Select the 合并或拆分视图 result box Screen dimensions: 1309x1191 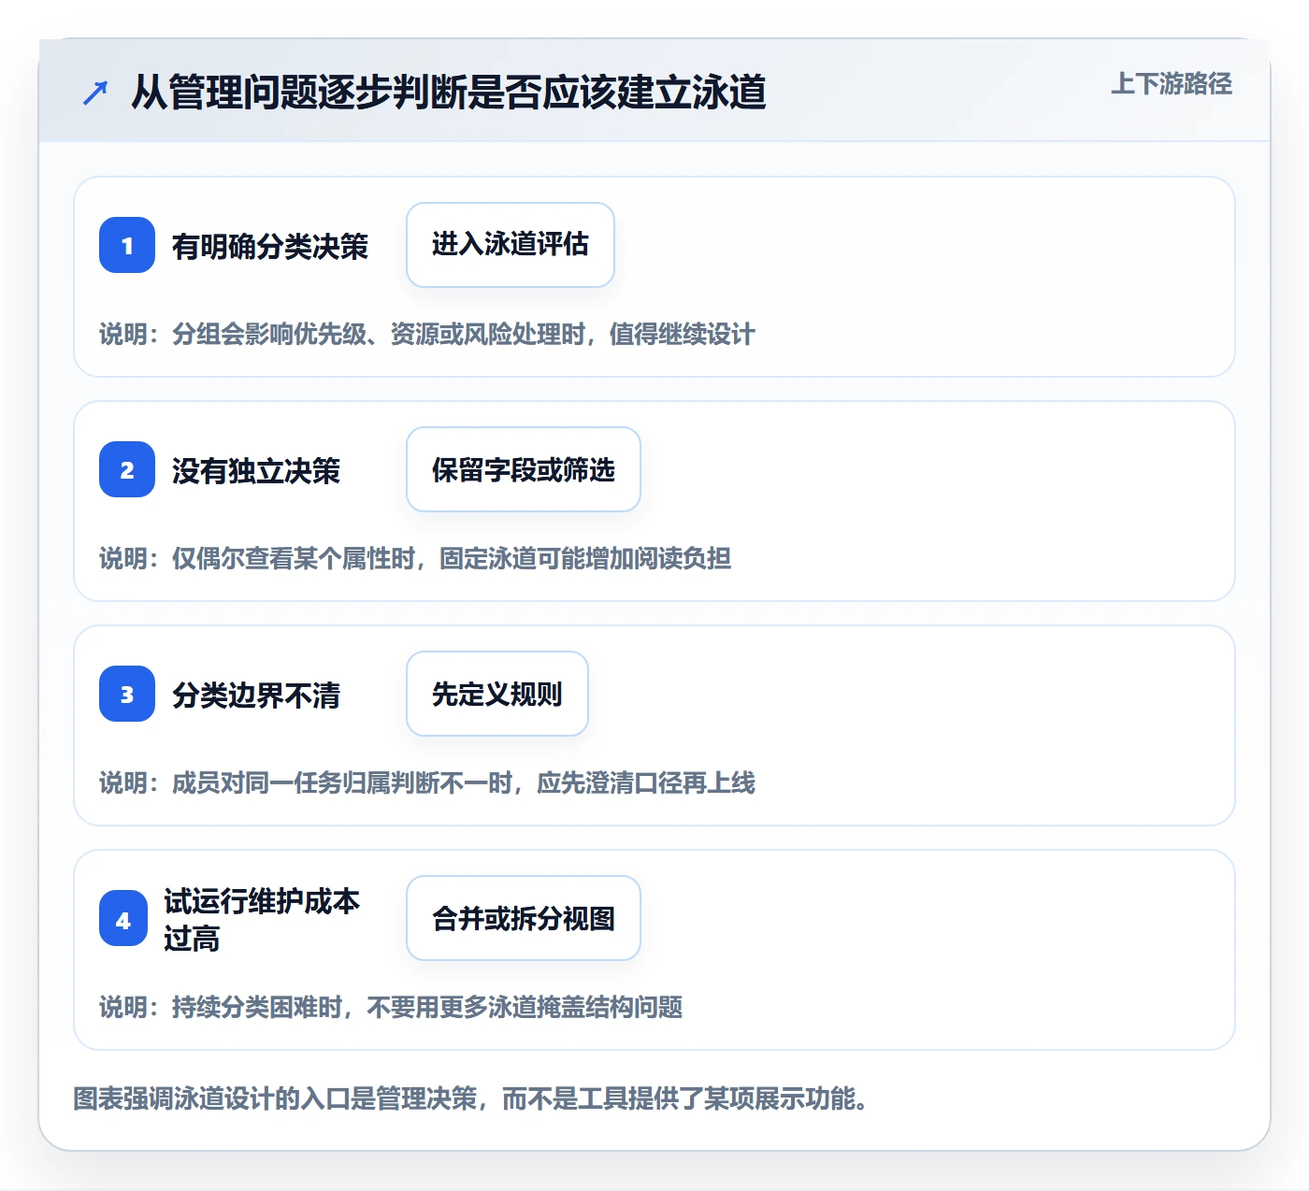tap(524, 918)
